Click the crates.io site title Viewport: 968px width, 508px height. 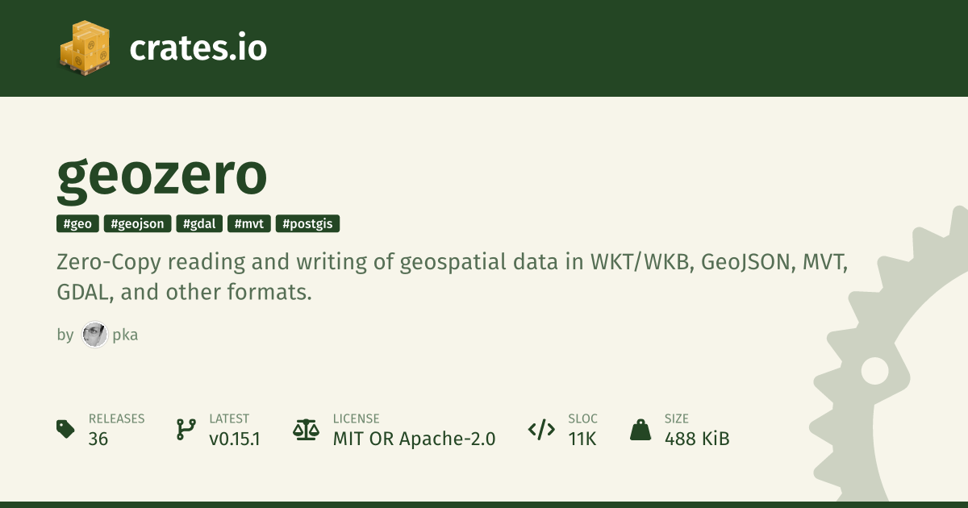198,48
